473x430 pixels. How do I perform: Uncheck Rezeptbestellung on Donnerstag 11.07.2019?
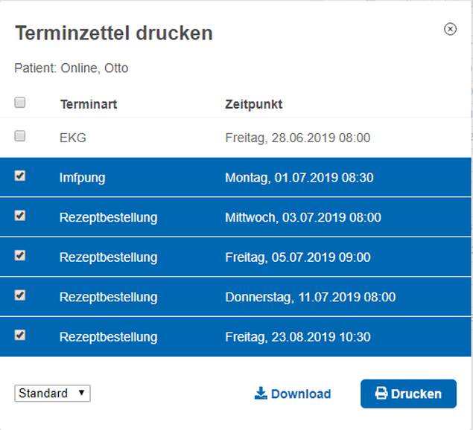coord(20,295)
